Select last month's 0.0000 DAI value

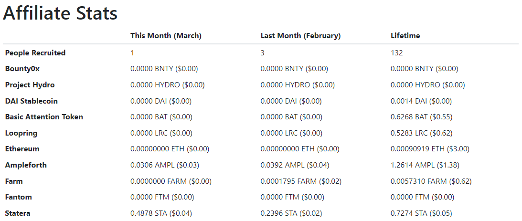[291, 101]
